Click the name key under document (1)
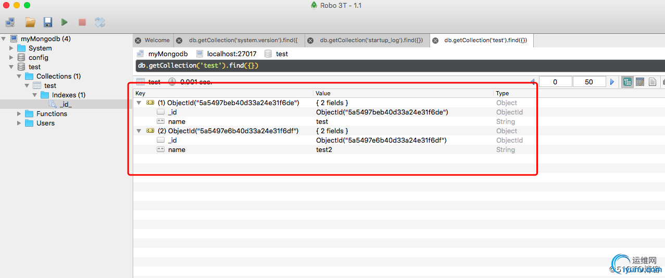This screenshot has width=665, height=278. pyautogui.click(x=177, y=122)
